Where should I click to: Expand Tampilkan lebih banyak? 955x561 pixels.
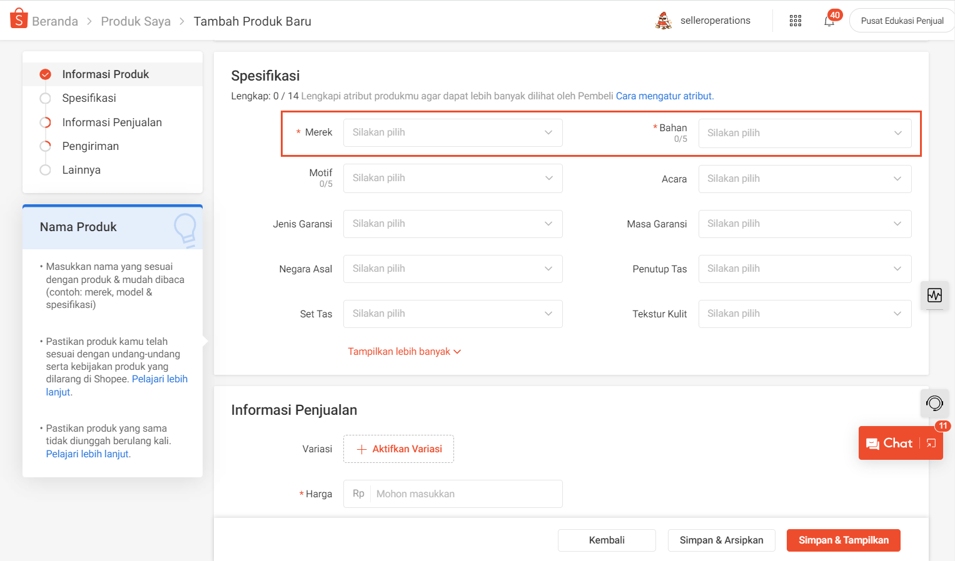point(404,351)
